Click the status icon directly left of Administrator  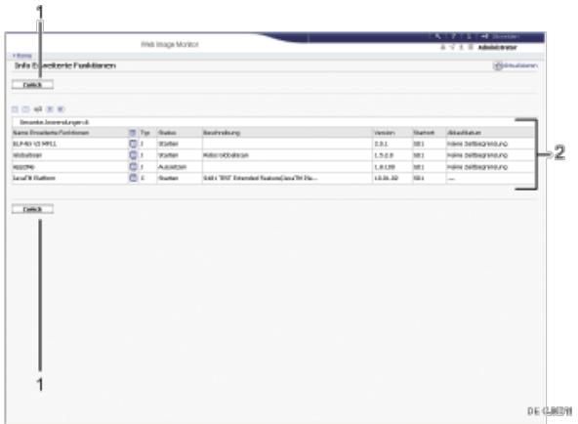coord(471,47)
